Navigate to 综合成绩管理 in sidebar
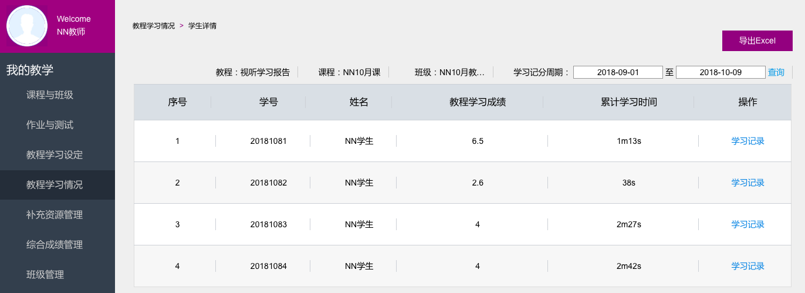 [55, 245]
